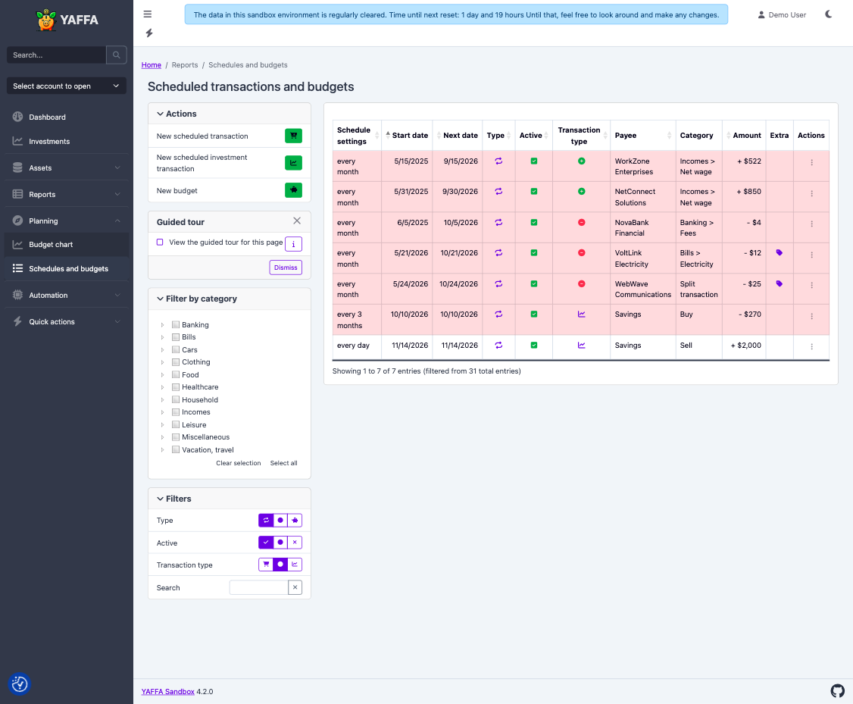Screen dimensions: 853x704
Task: Open actions menu for NovaBank Financial row
Action: tap(811, 224)
